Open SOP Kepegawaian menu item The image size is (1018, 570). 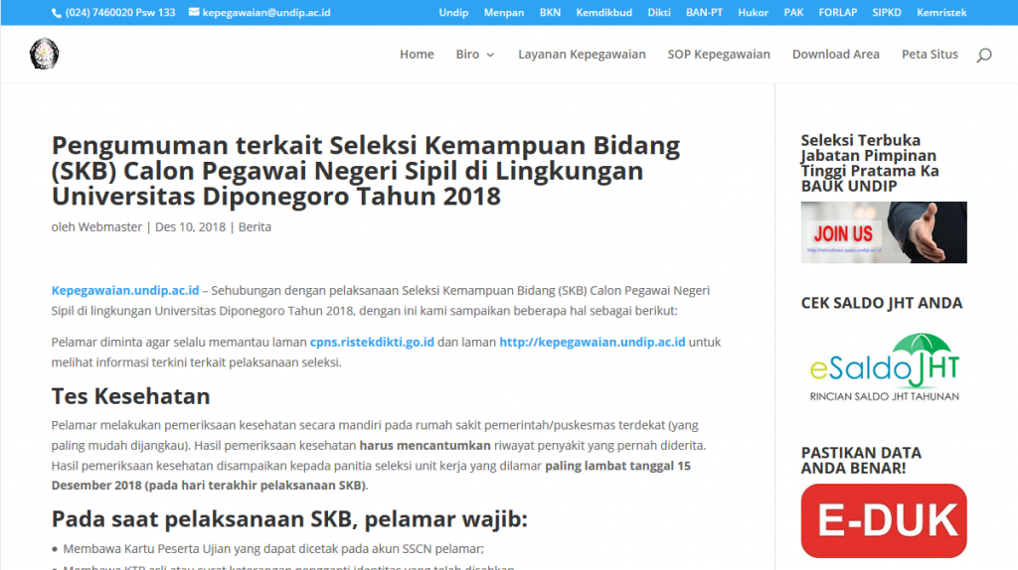pos(719,55)
